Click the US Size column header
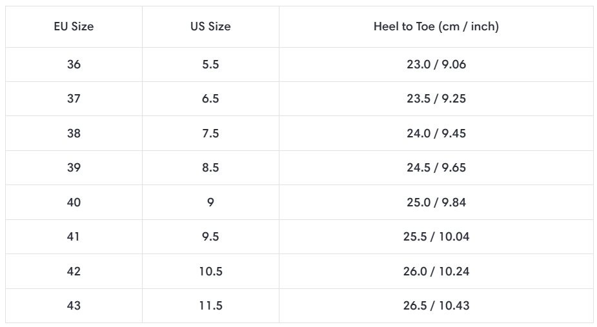Image resolution: width=597 pixels, height=327 pixels. [210, 26]
